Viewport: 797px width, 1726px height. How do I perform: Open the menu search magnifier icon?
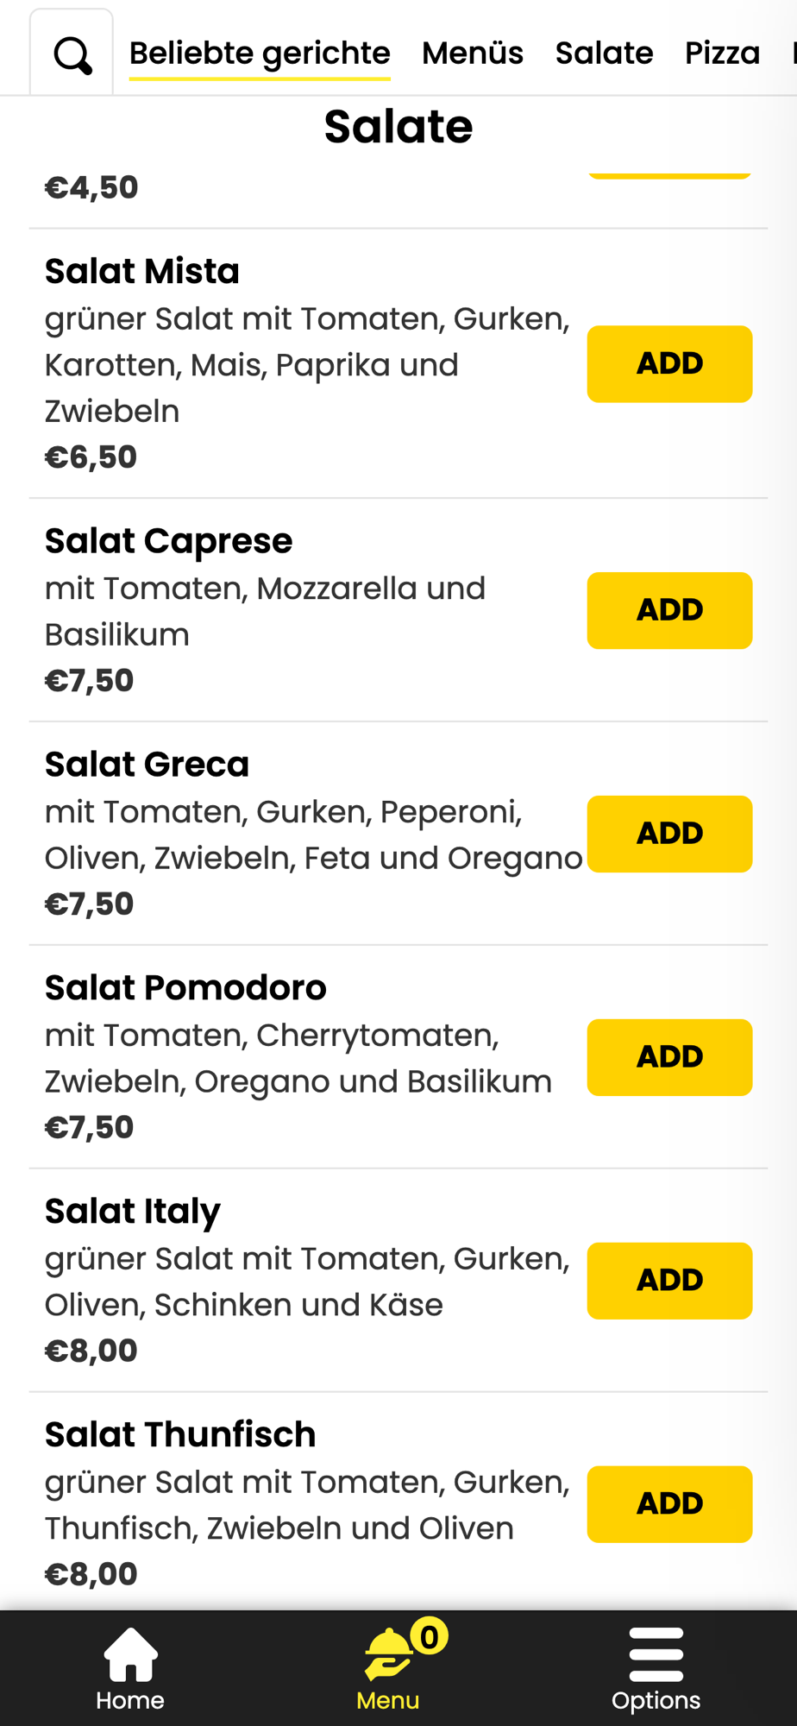72,56
